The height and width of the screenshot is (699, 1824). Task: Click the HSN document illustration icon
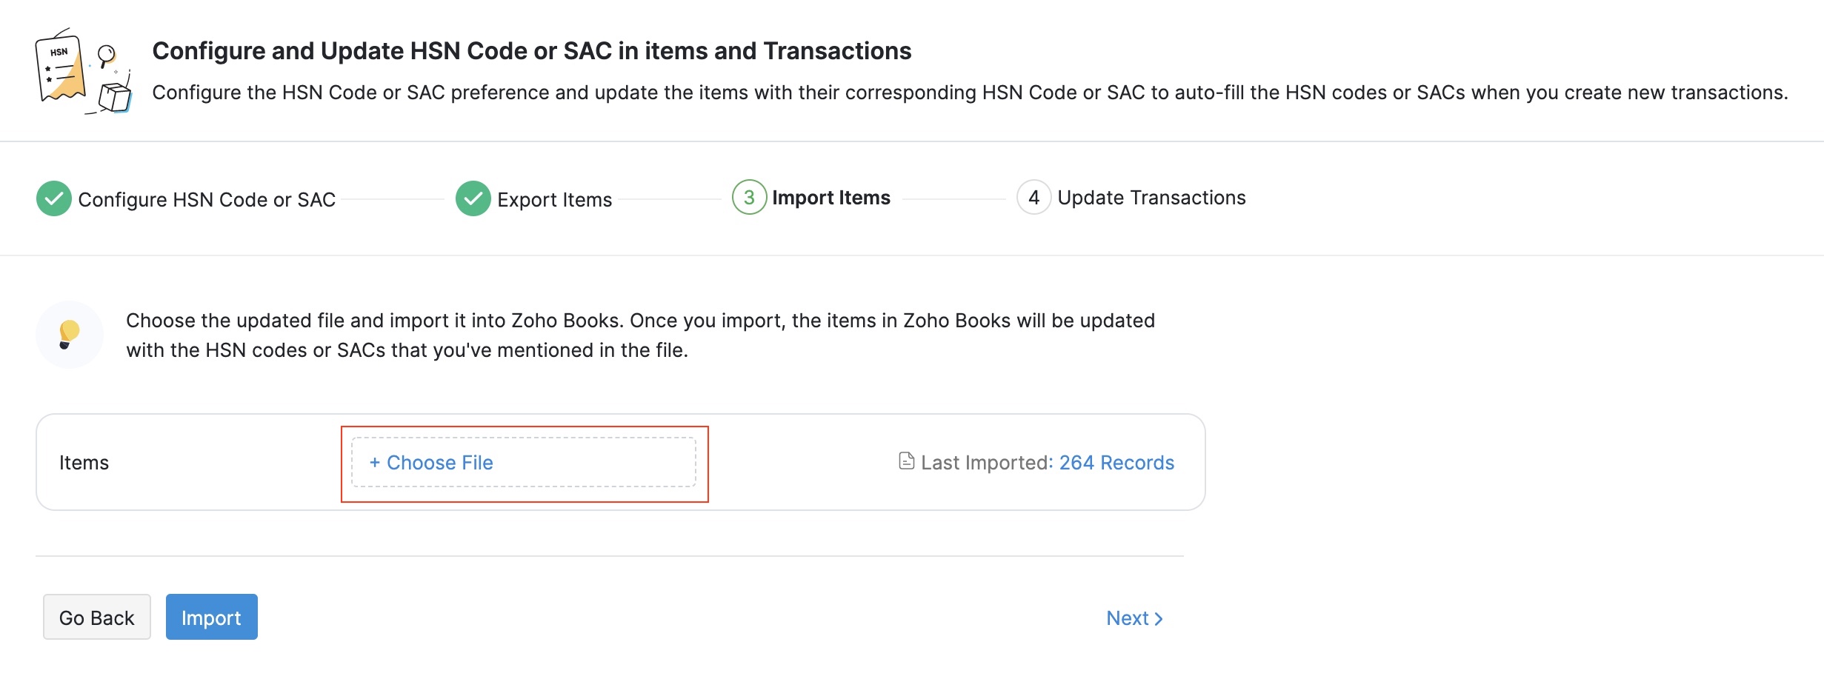tap(83, 72)
